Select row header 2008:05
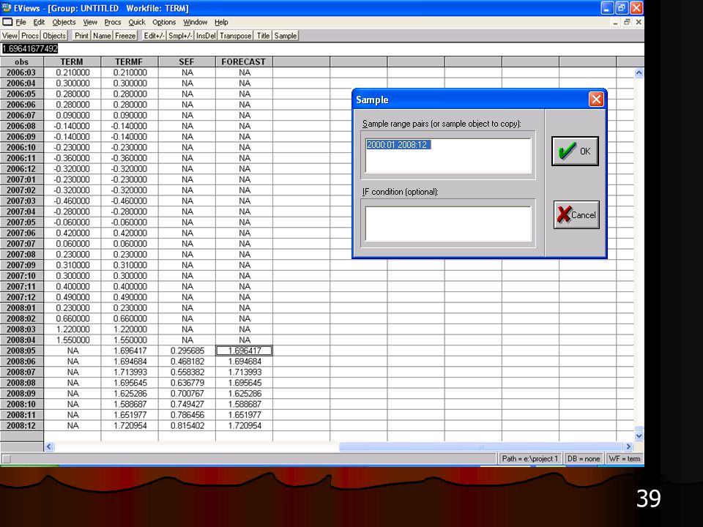The height and width of the screenshot is (527, 703). tap(21, 351)
